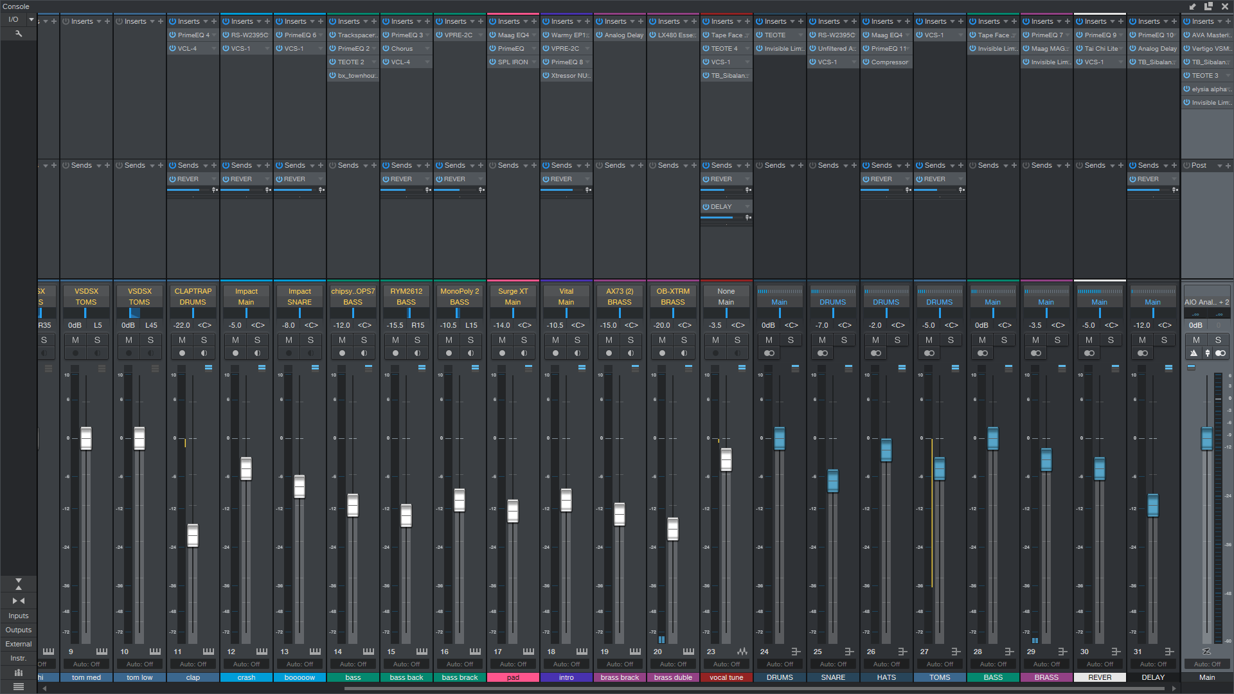Click the bus icon on DRUMS channel 24
Screen dimensions: 1234x694
[x=796, y=652]
